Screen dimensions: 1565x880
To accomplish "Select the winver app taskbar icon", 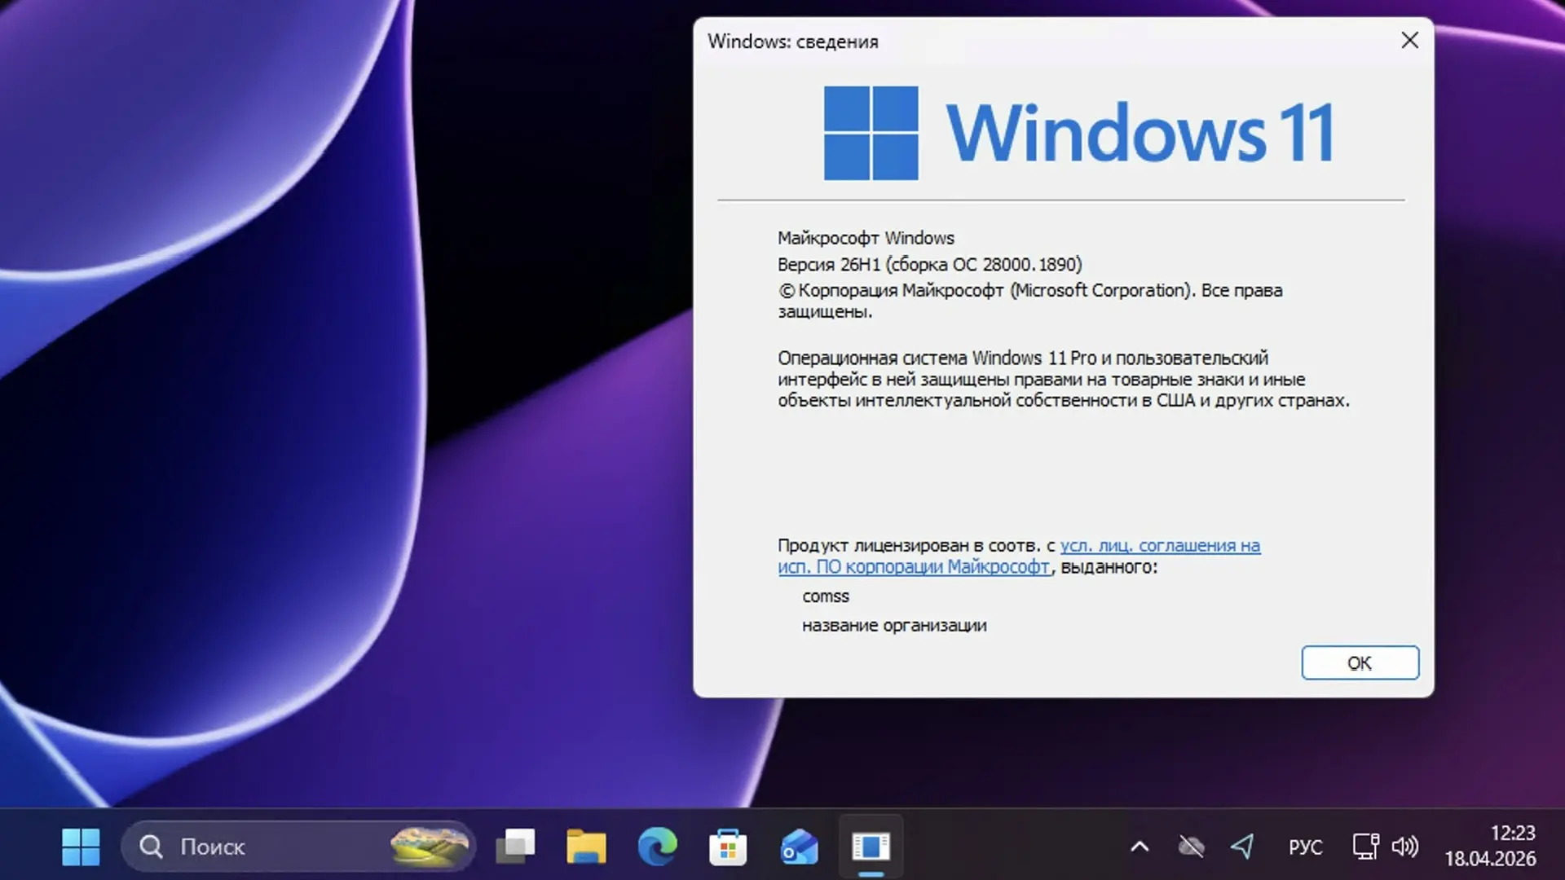I will (x=871, y=847).
